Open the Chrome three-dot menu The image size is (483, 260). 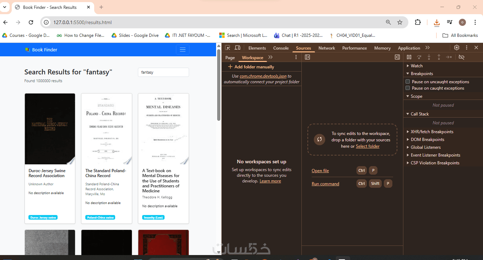click(x=475, y=22)
